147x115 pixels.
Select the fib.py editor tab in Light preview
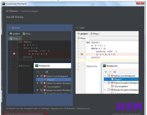pyautogui.click(x=83, y=38)
